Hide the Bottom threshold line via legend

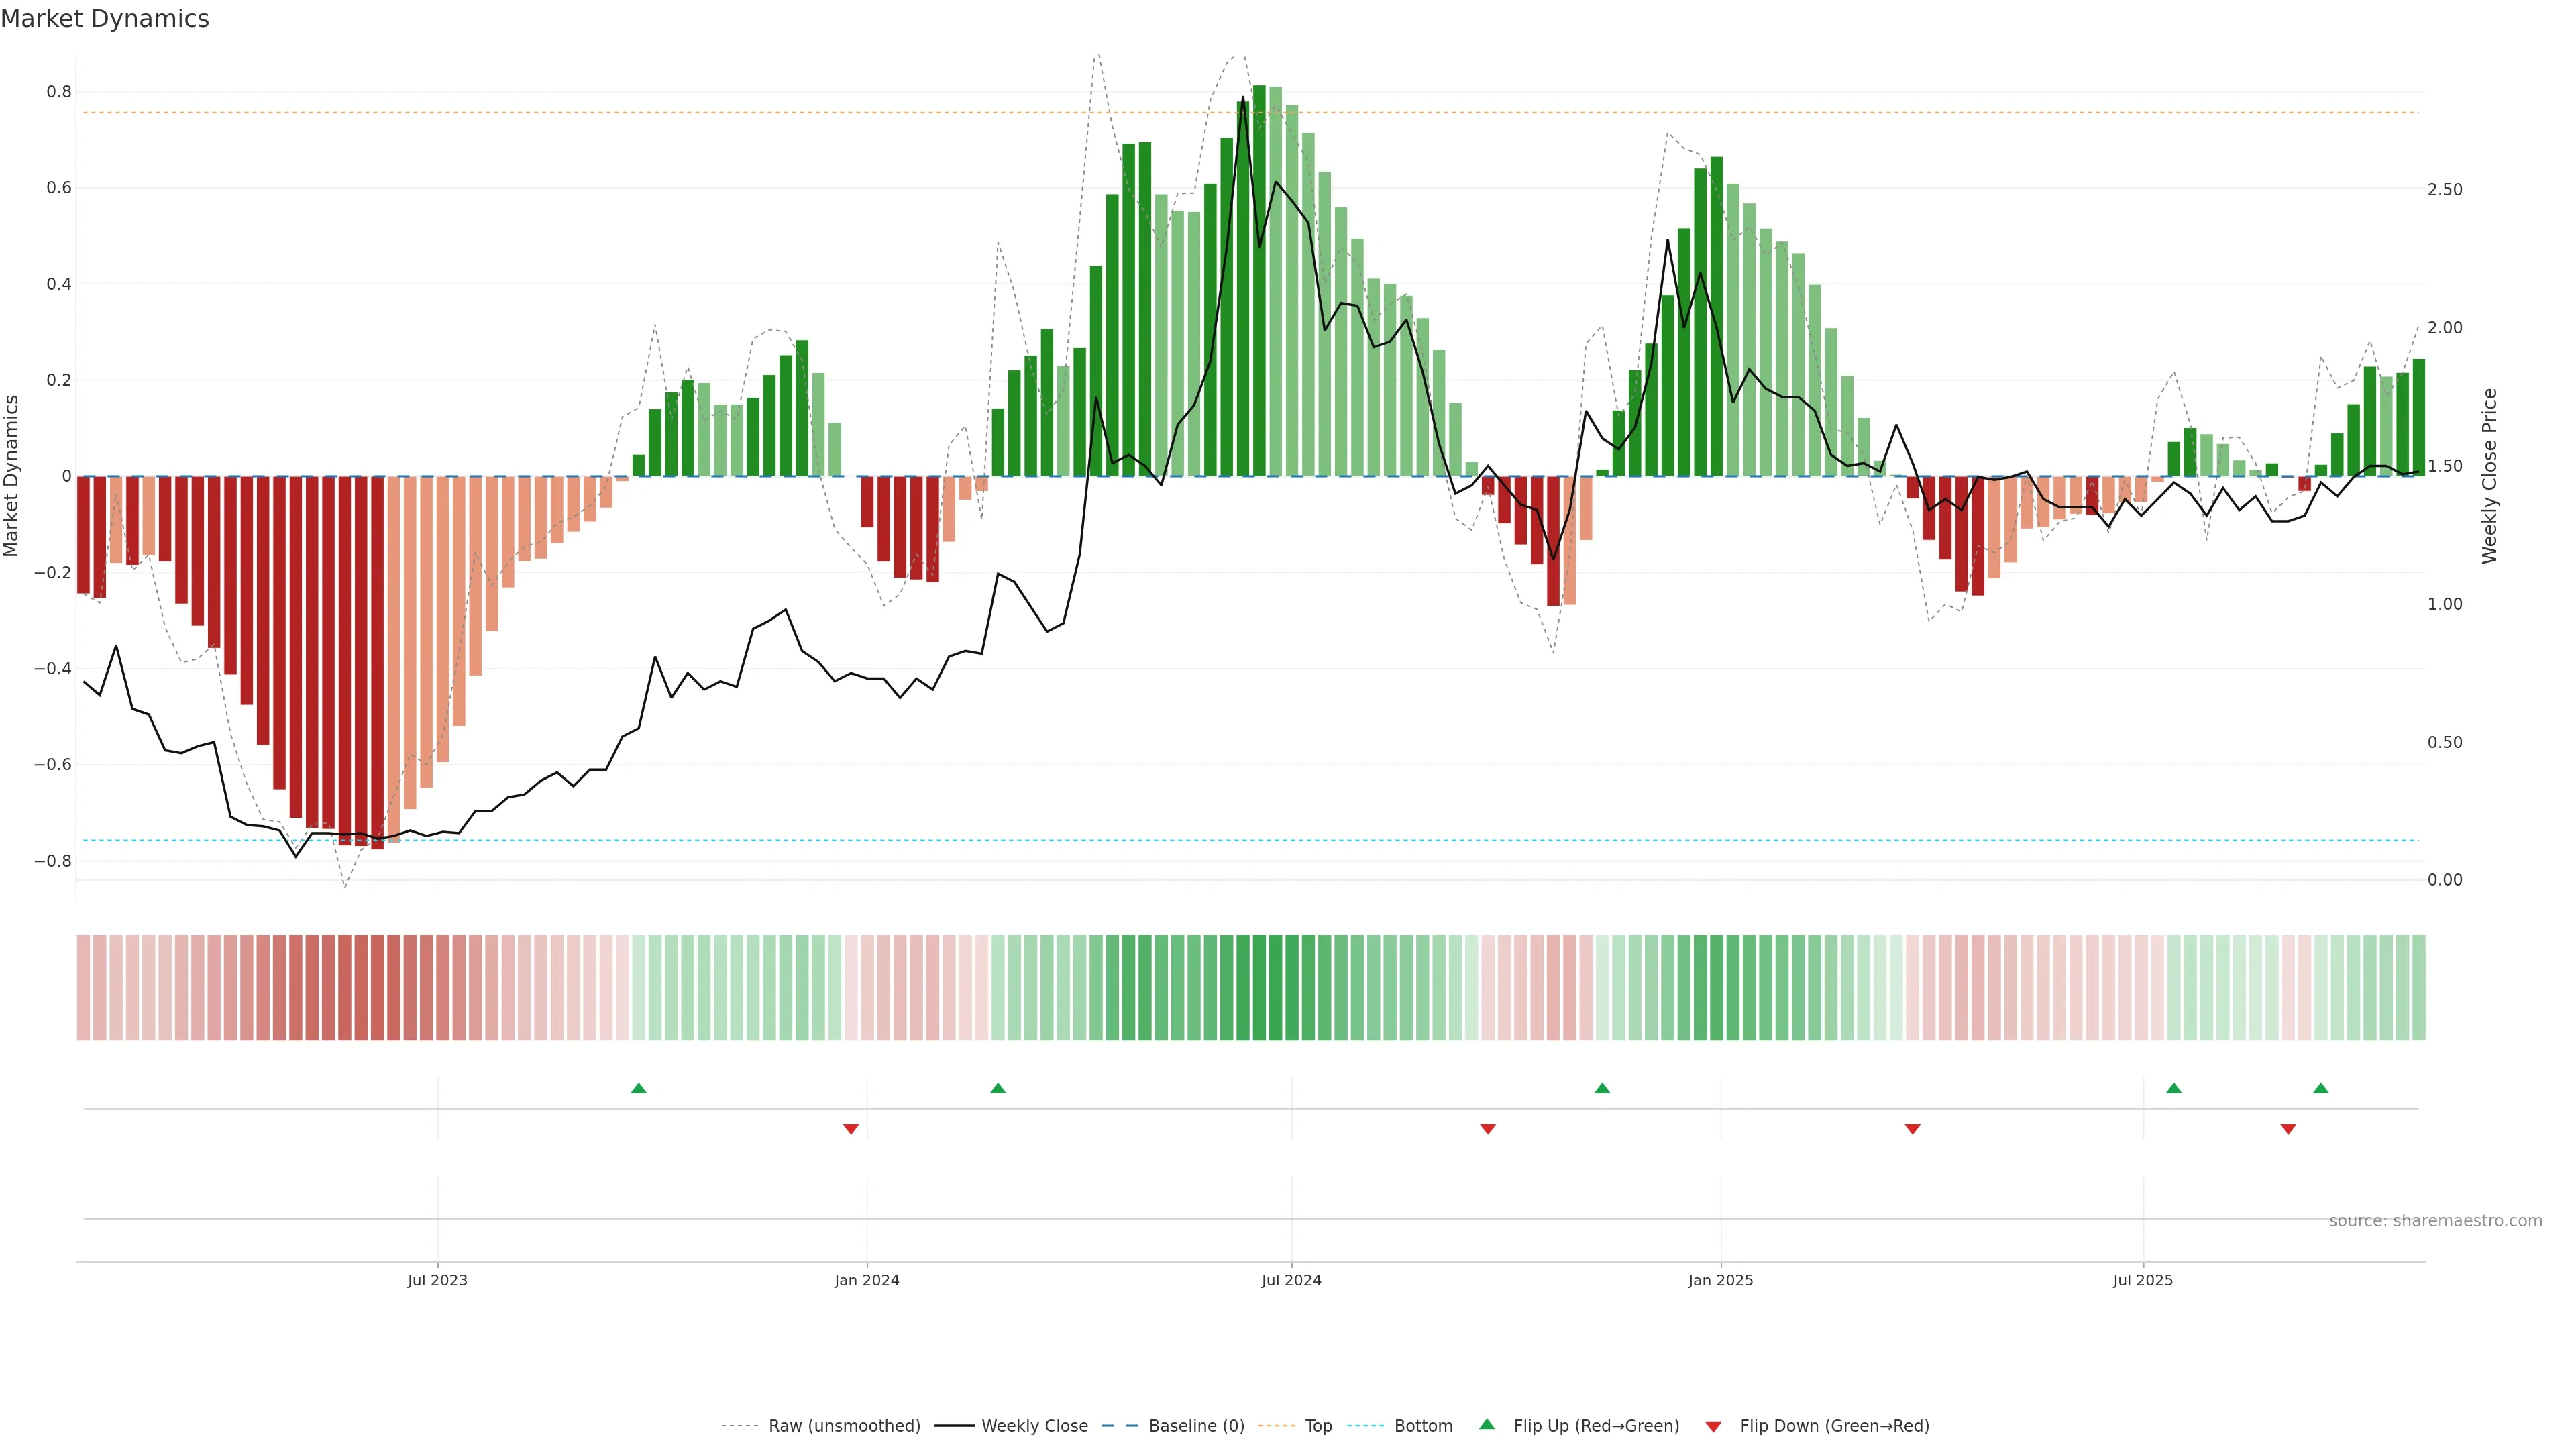click(x=1423, y=1426)
